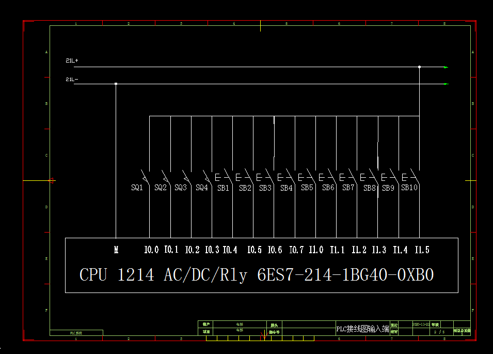Select the I0.4 input terminal label
493x354 pixels.
[230, 250]
